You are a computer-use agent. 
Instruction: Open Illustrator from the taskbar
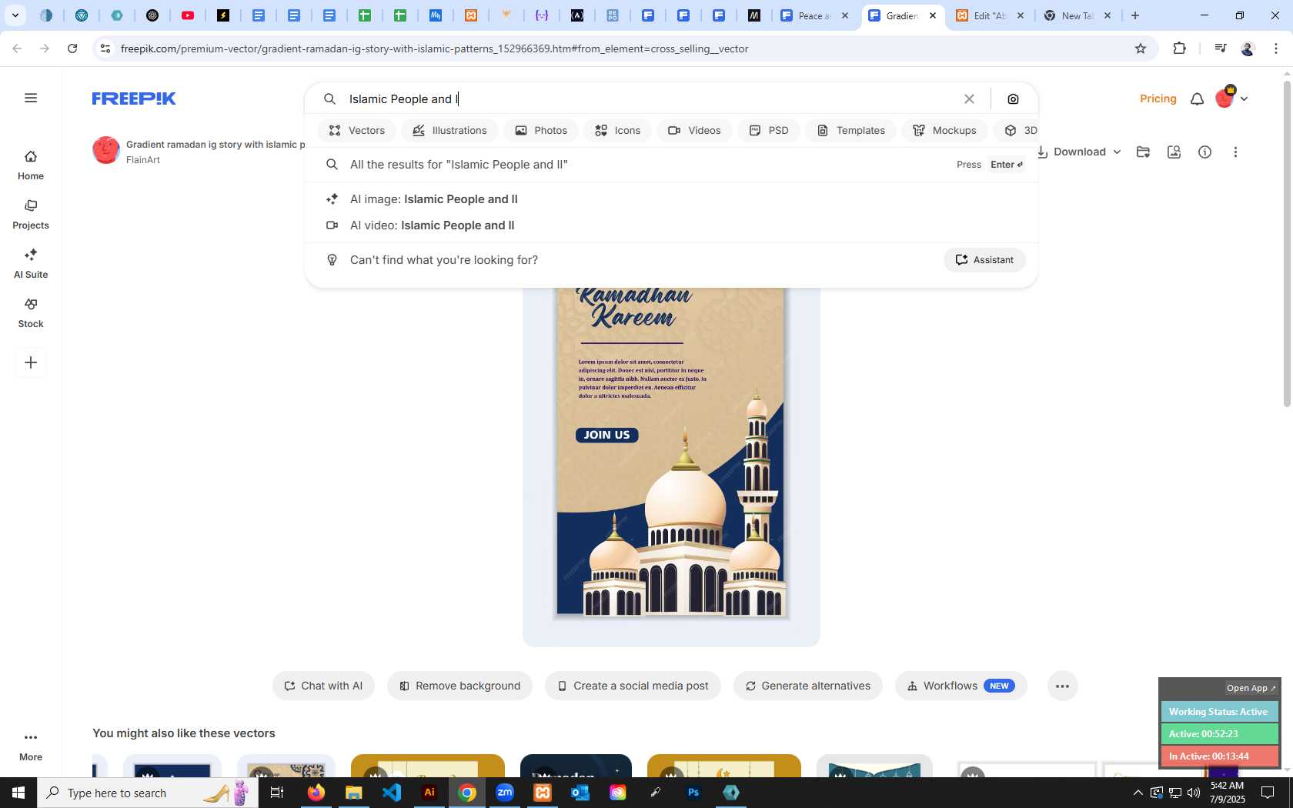point(429,793)
